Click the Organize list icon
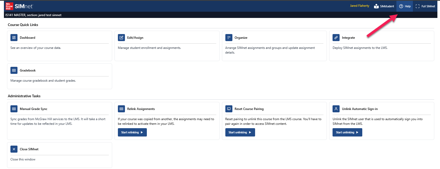 229,38
